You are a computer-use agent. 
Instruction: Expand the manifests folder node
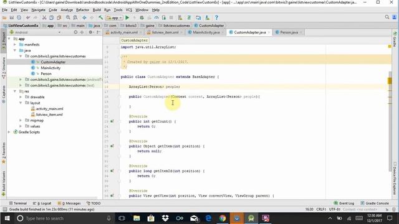point(15,44)
